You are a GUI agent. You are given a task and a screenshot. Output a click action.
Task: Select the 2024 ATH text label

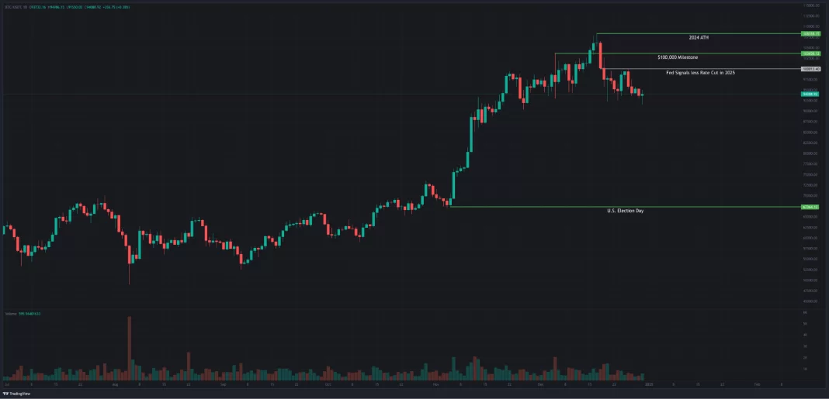[699, 37]
